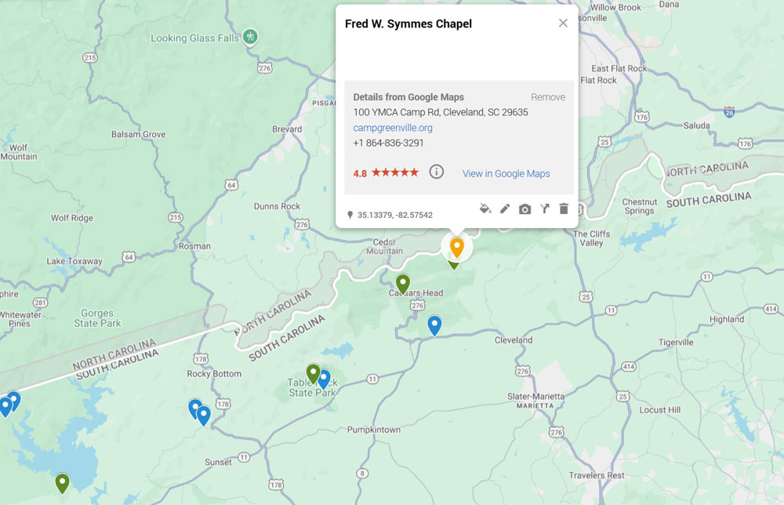
Task: Select the blue pin at Table Rock State Park
Action: pyautogui.click(x=324, y=378)
